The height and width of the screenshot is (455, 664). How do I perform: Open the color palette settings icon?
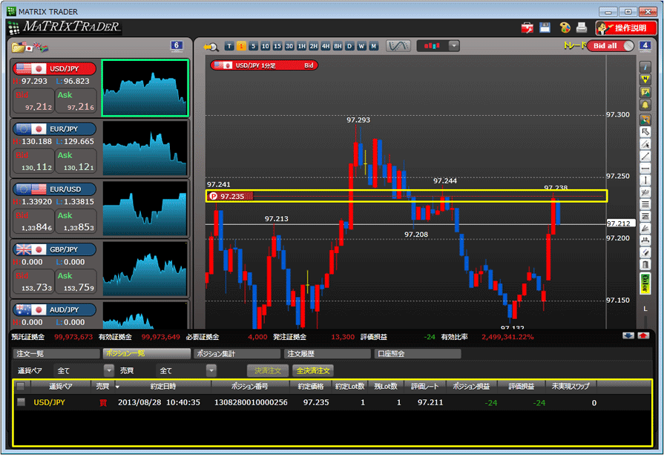(565, 28)
